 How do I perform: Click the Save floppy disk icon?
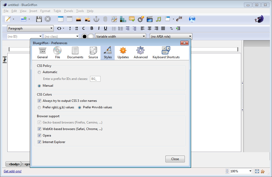pyautogui.click(x=39, y=19)
